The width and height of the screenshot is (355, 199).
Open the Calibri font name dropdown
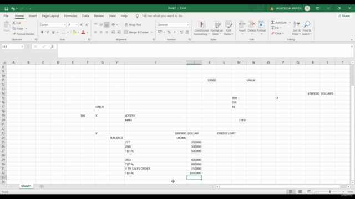(65, 25)
